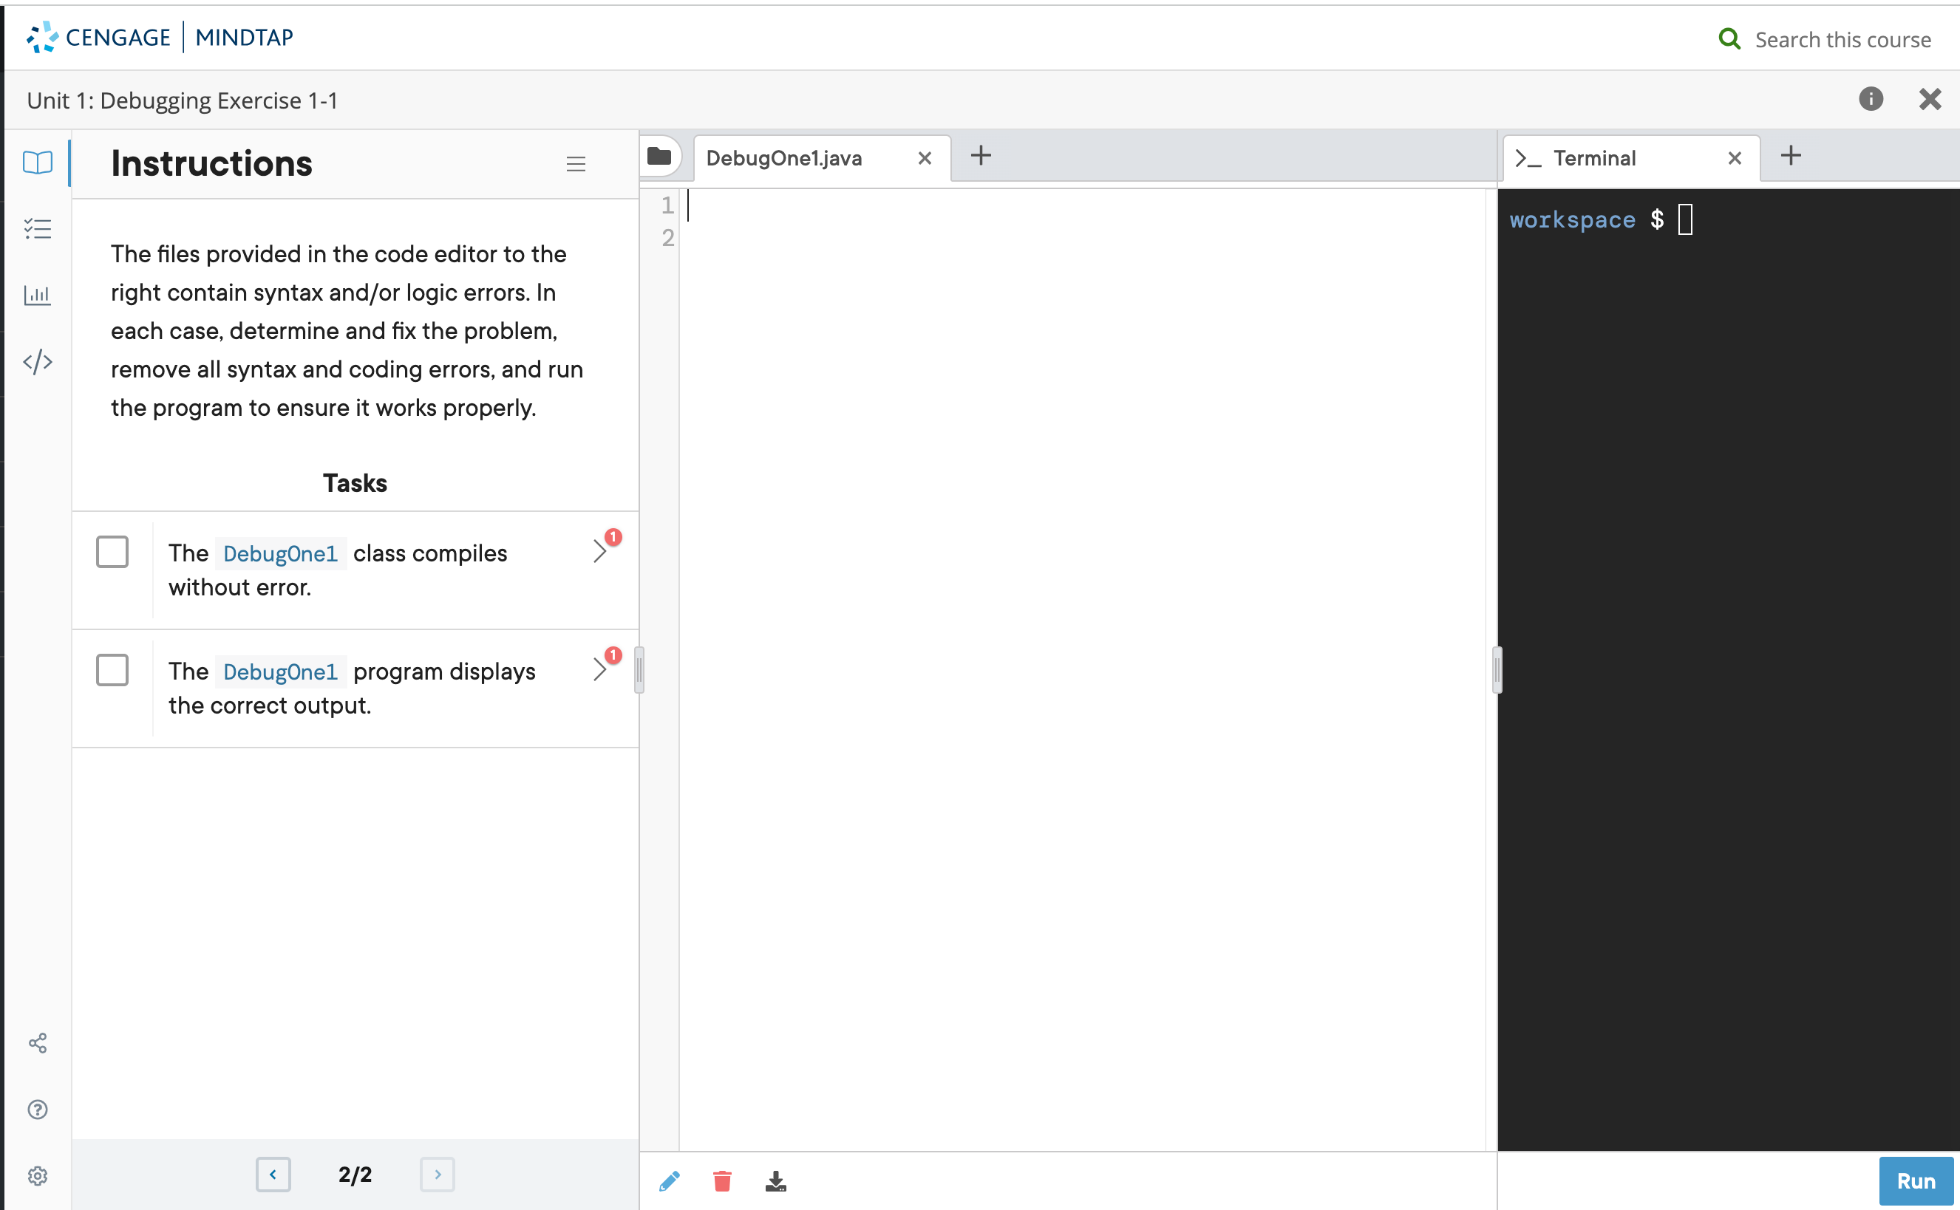Select the Terminal tab

1594,158
